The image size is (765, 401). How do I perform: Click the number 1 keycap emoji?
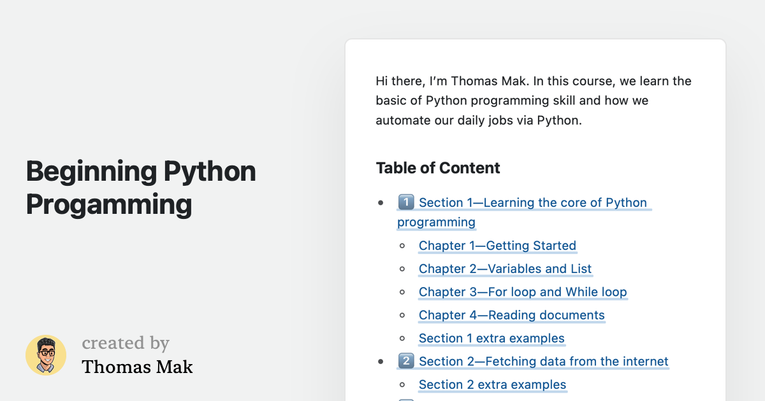406,202
